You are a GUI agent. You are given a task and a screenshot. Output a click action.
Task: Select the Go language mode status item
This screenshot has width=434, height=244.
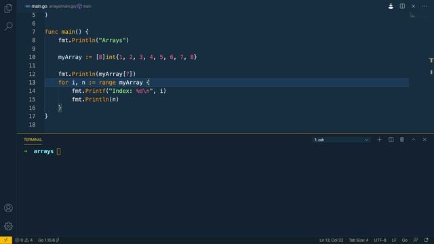tap(405, 240)
